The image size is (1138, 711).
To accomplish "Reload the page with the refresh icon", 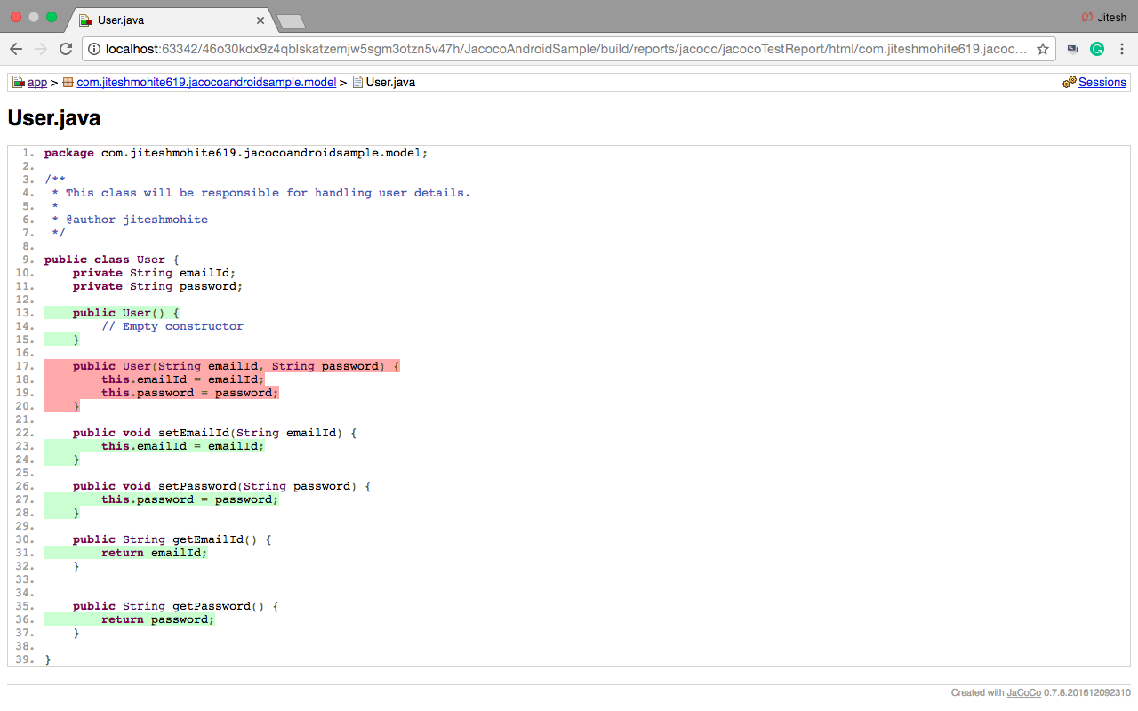I will [66, 50].
